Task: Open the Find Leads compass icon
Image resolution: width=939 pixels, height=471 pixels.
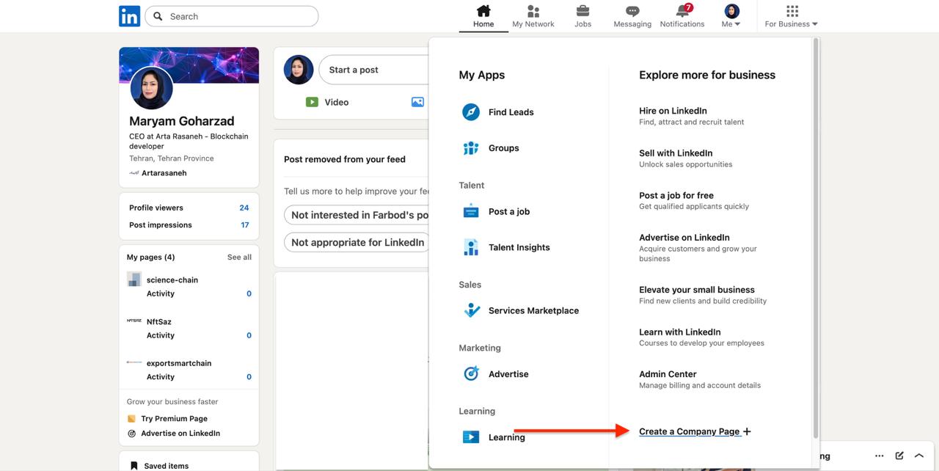Action: [x=471, y=112]
